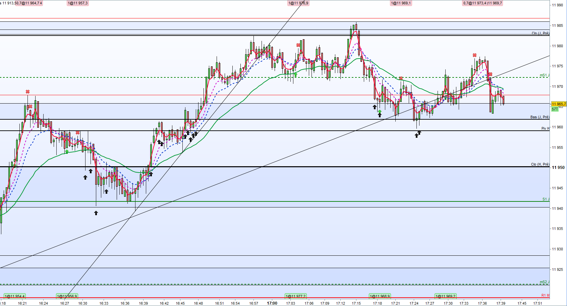Screen dimensions: 567x306
Task: Select the order tag 1@11 976,9
Action: (x=298, y=3)
